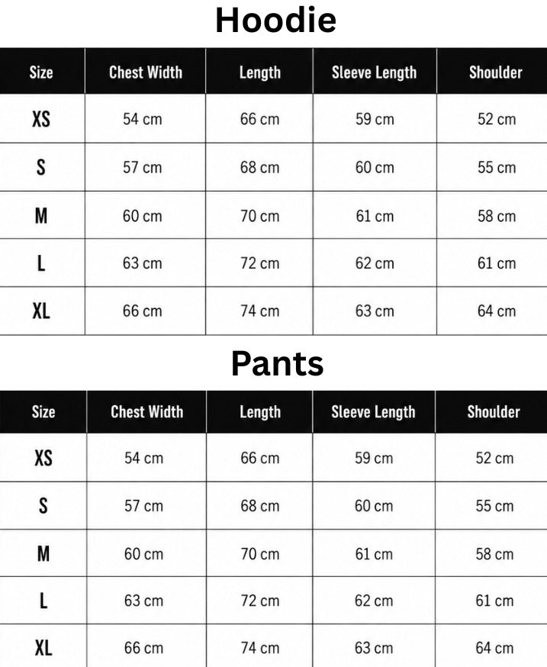The height and width of the screenshot is (667, 547).
Task: Click Hoodie M length 70 cm cell
Action: (259, 216)
